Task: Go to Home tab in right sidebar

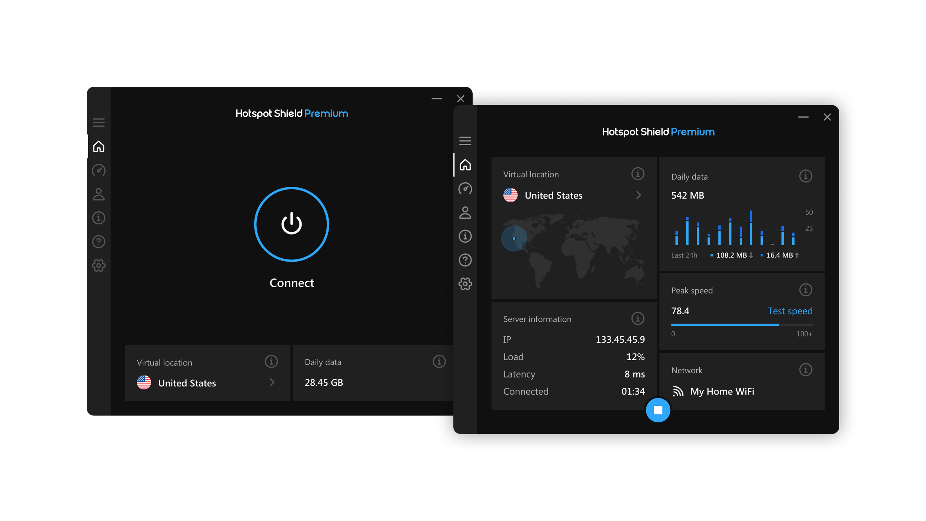Action: click(x=465, y=165)
